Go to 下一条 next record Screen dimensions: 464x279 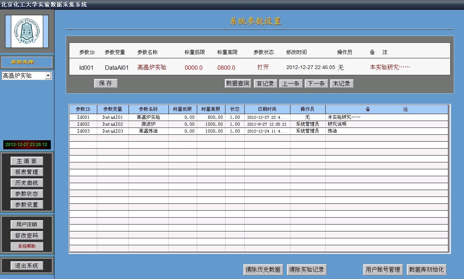click(x=316, y=84)
